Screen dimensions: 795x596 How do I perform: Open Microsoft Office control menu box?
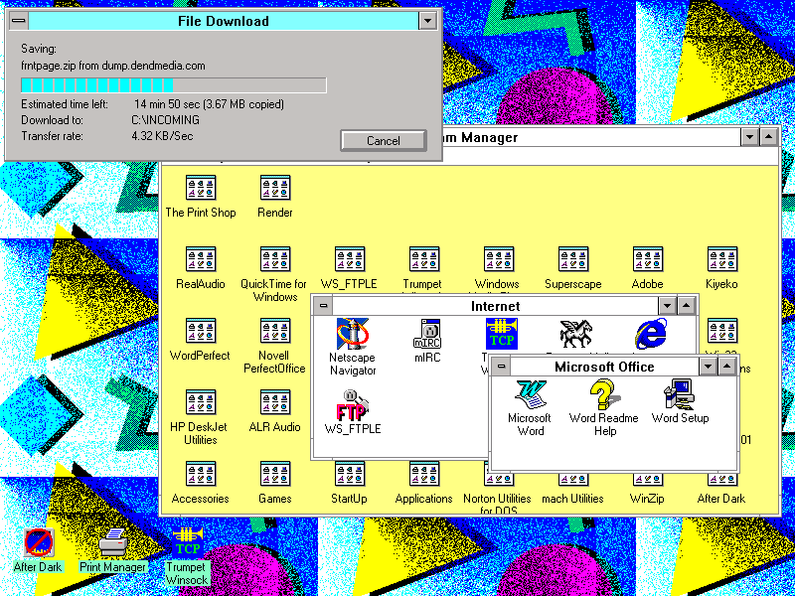tap(501, 367)
